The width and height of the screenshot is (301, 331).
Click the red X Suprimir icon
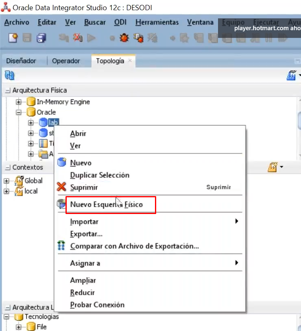pos(61,187)
